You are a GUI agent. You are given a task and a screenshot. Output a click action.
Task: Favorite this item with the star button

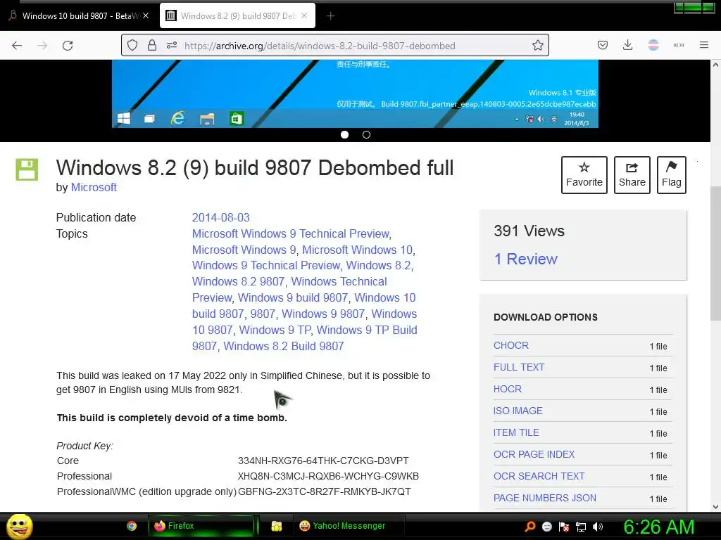click(584, 175)
